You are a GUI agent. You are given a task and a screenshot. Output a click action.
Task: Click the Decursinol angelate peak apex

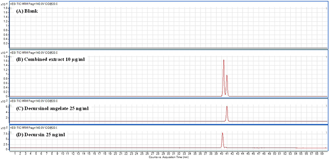point(227,107)
